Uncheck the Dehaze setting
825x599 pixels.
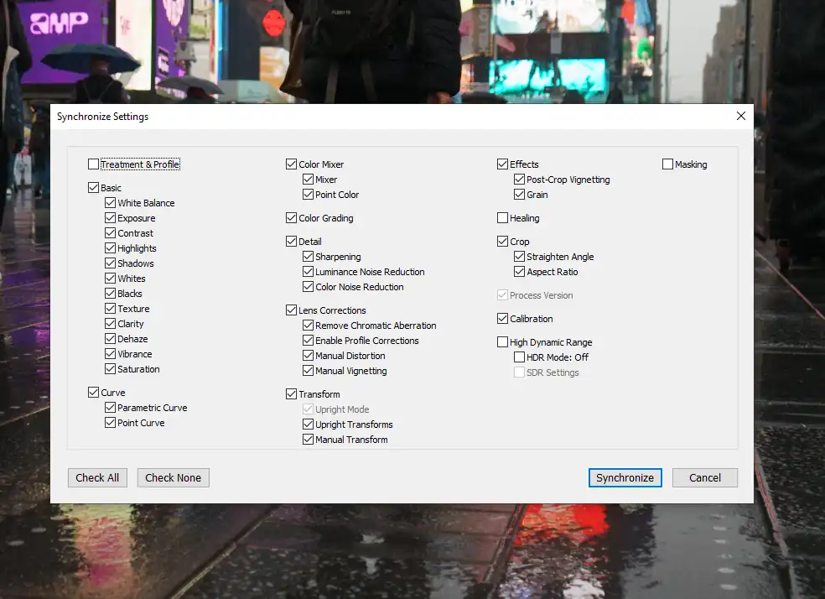pyautogui.click(x=111, y=339)
